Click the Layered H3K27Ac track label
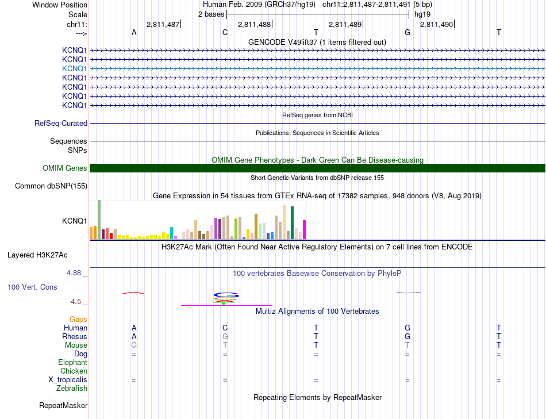 coord(37,255)
